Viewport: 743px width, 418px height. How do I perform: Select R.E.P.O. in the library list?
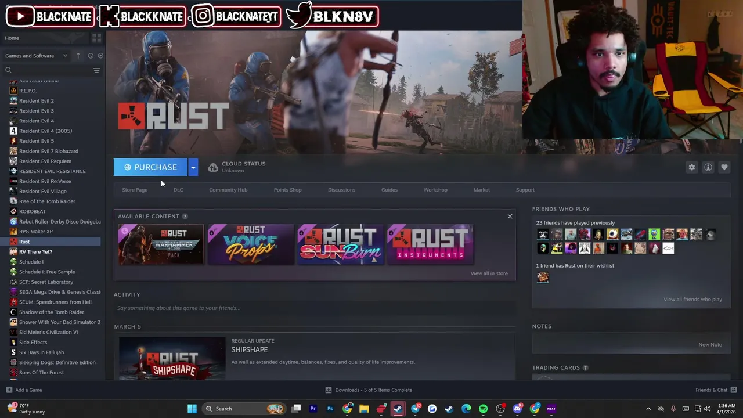click(x=27, y=91)
